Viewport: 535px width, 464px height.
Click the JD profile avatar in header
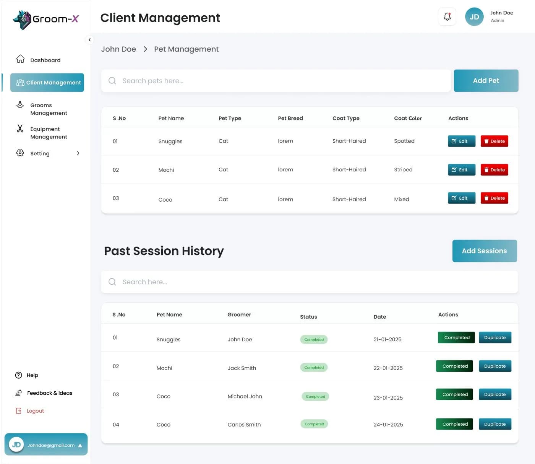point(474,17)
